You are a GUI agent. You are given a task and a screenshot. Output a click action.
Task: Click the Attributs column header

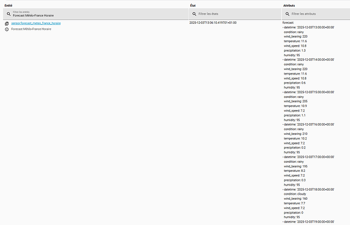click(x=289, y=6)
